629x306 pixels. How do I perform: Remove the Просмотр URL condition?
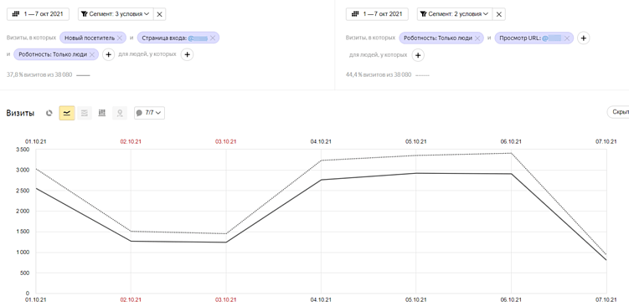tap(567, 38)
